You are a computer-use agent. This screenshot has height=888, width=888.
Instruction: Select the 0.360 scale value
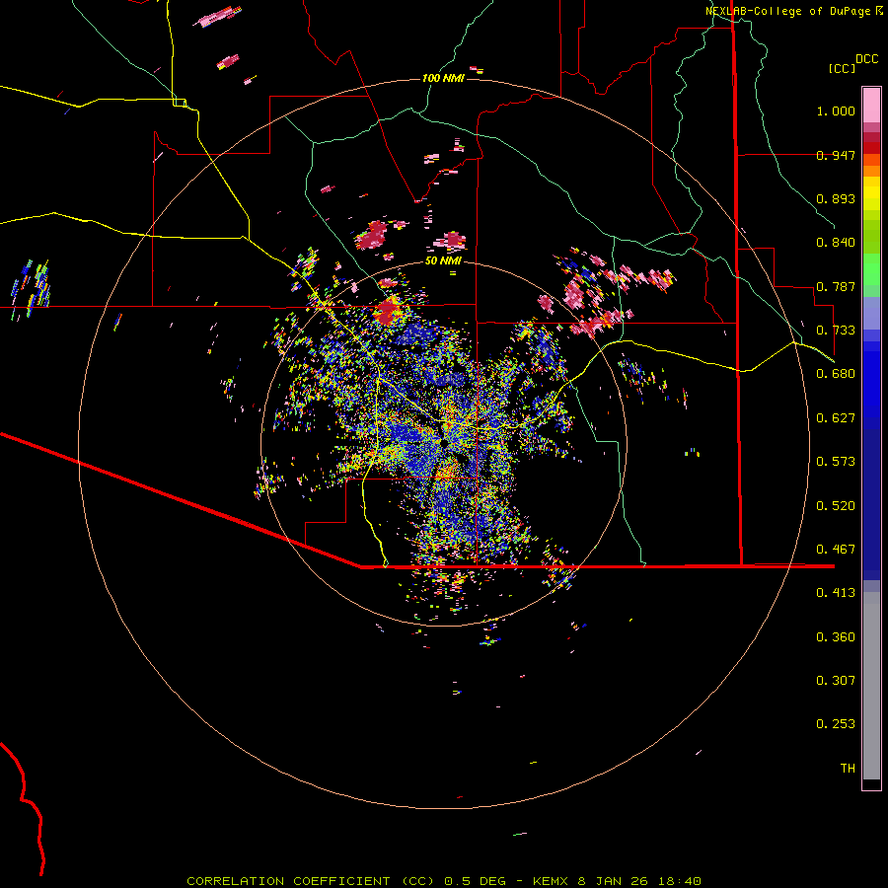pos(836,637)
